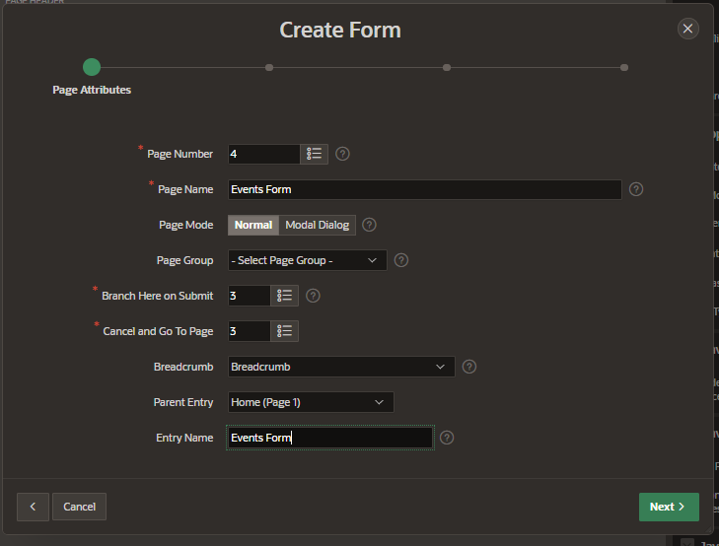
Task: Open page list for Cancel and Go To Page
Action: [284, 331]
